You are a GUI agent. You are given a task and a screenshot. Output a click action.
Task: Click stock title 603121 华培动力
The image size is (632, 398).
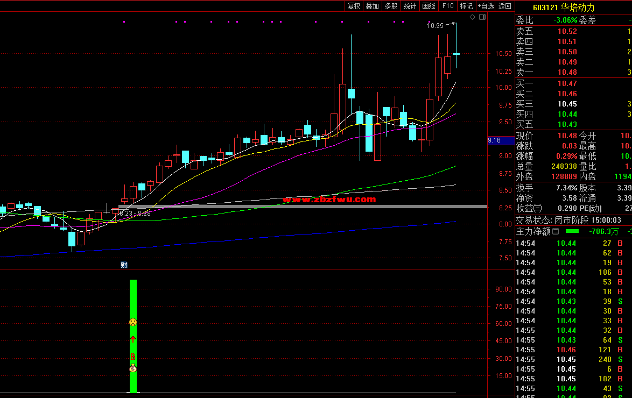click(564, 8)
